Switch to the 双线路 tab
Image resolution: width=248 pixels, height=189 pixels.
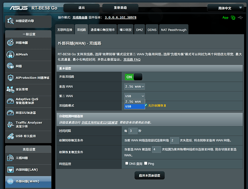coord(81,30)
